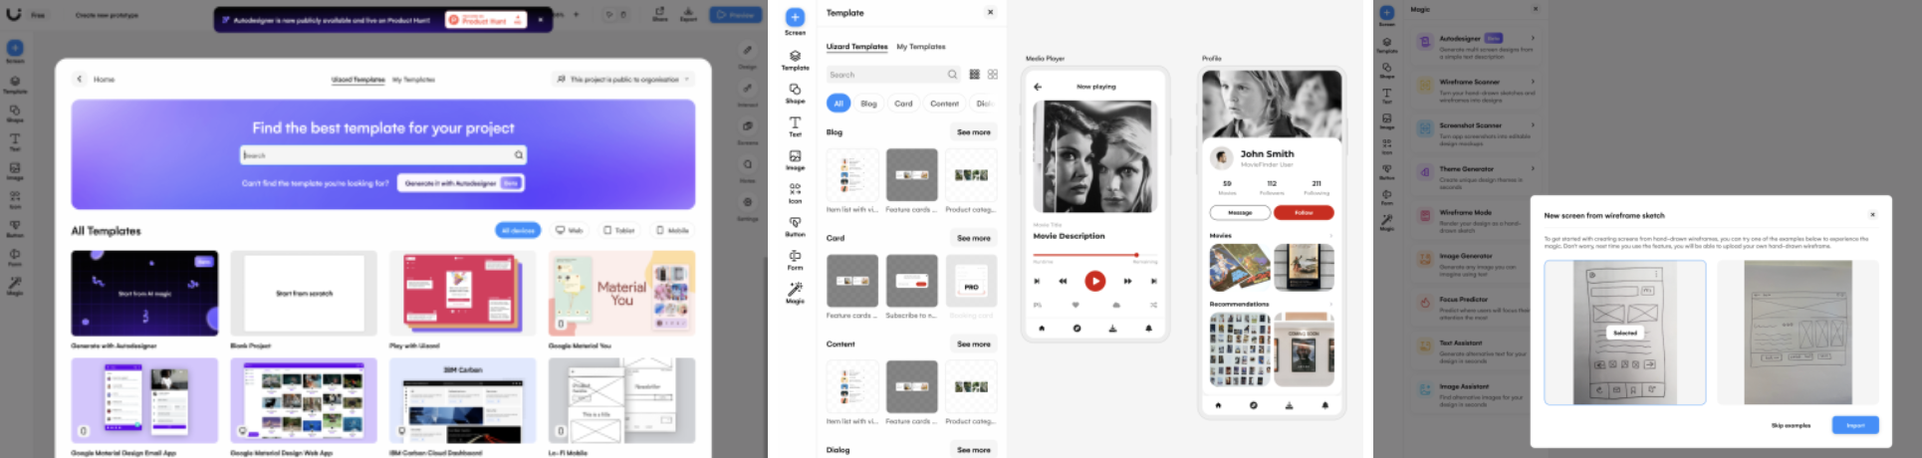The width and height of the screenshot is (1922, 458).
Task: Click the home icon in Media Player bottom bar
Action: [1042, 328]
